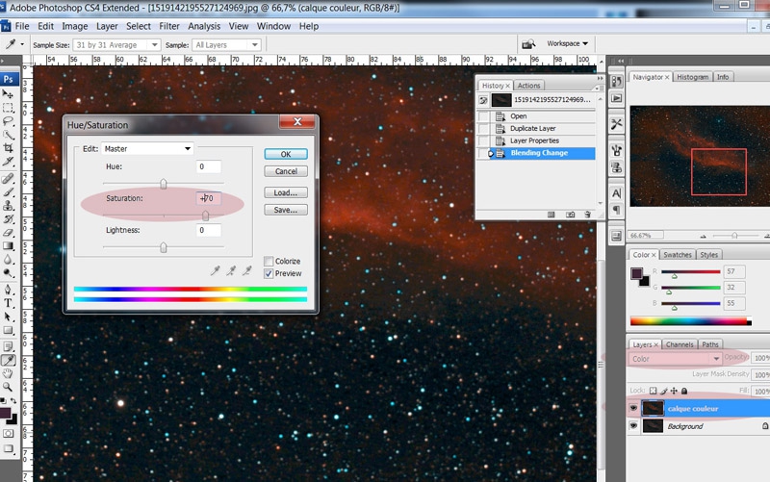This screenshot has width=770, height=482.
Task: Switch to the Swatches tab
Action: coord(678,255)
